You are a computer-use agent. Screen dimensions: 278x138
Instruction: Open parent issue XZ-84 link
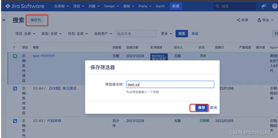point(38,88)
